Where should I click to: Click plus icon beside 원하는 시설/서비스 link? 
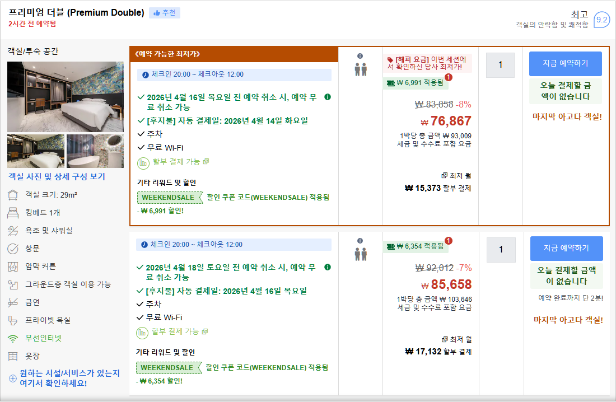coord(12,378)
